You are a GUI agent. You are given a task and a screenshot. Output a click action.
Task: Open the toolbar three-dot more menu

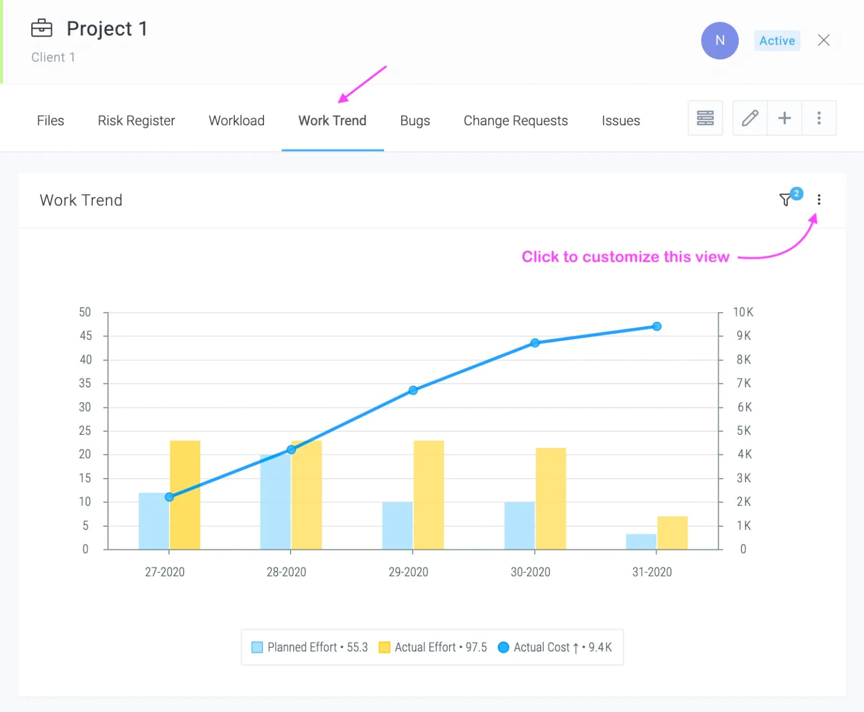click(819, 118)
